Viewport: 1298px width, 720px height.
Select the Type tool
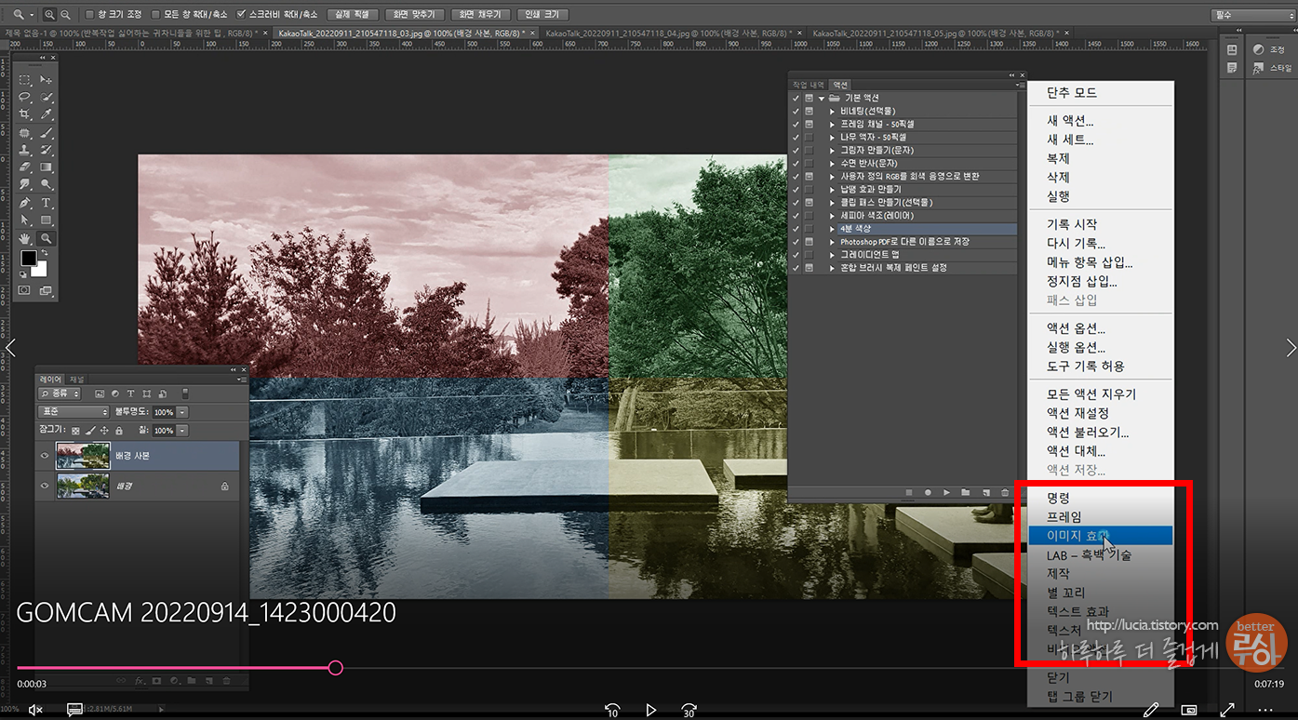(47, 203)
